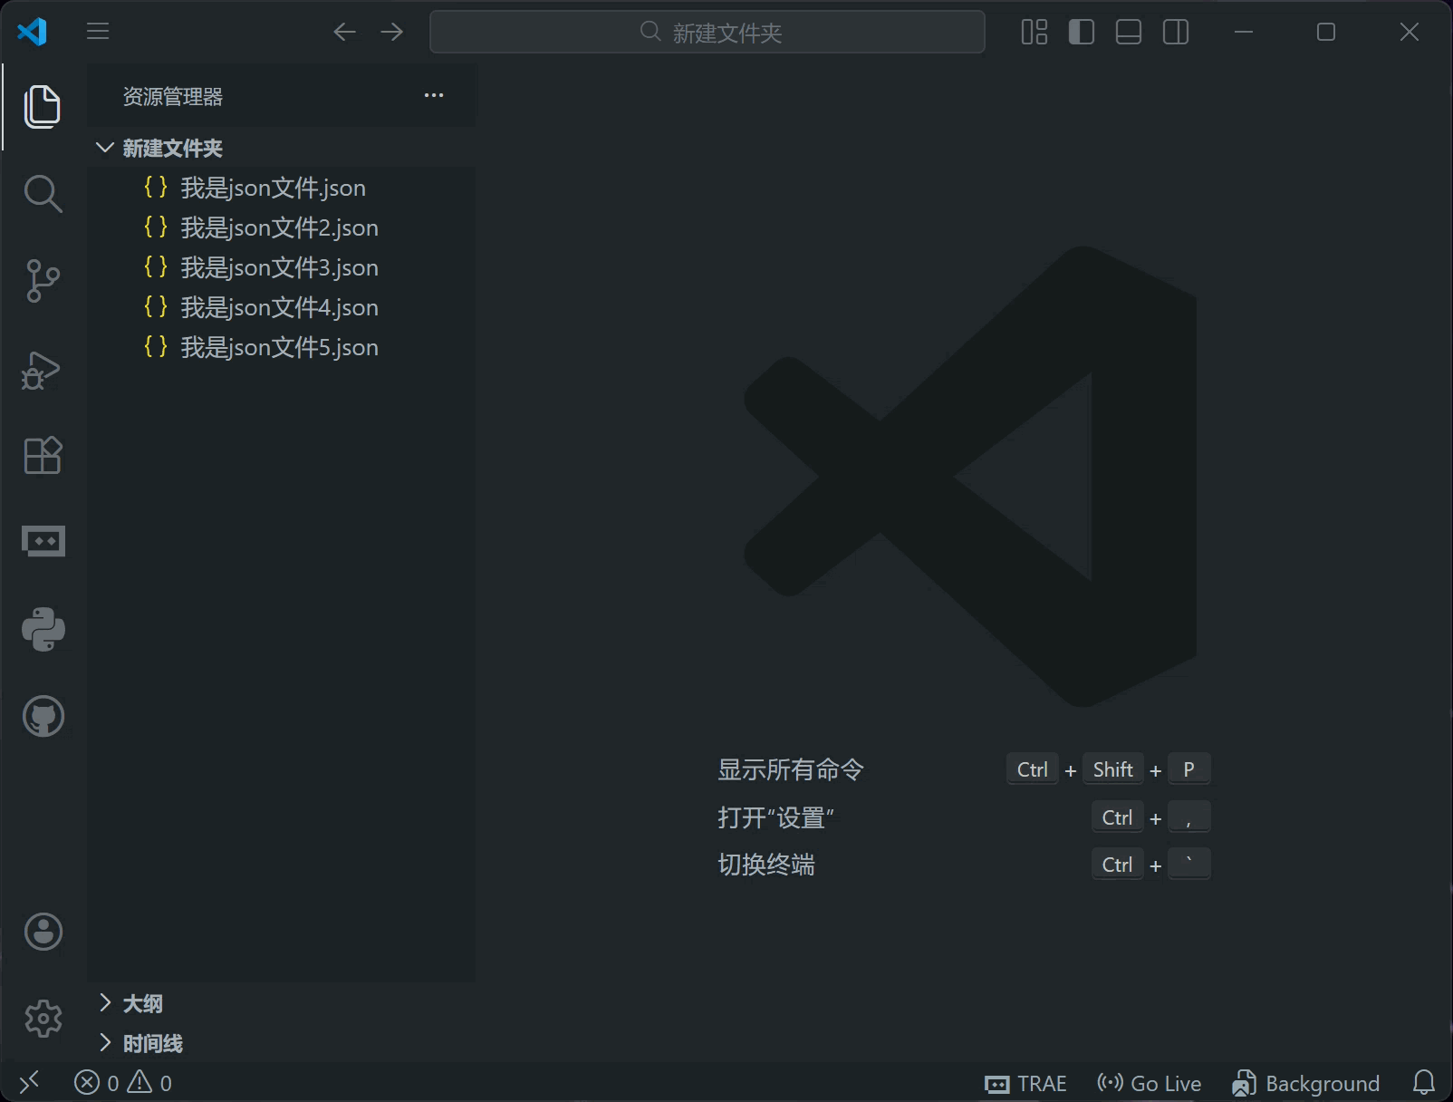Open the Source Control view
Viewport: 1453px width, 1102px height.
[x=43, y=281]
